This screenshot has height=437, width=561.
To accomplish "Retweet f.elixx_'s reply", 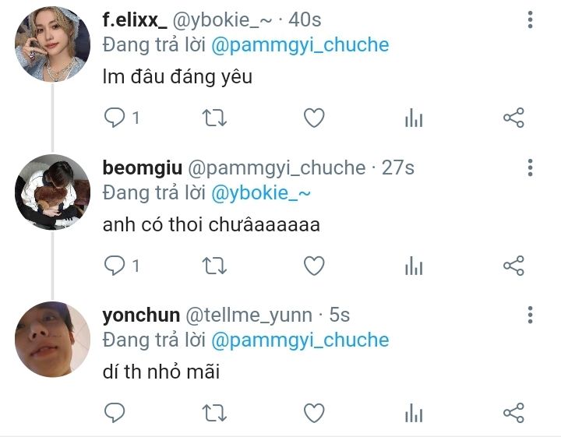I will [214, 118].
